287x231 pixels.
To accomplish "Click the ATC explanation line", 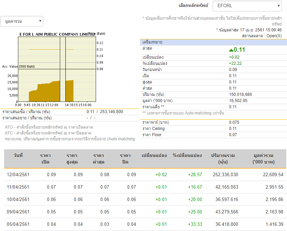I will click(x=48, y=133).
